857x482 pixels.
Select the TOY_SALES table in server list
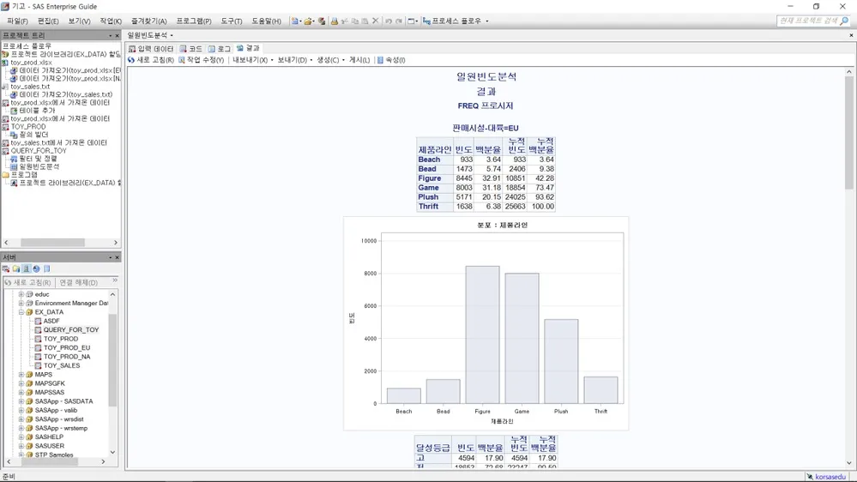coord(61,365)
